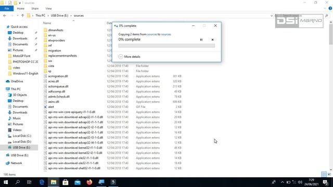
Task: Open video folder in sidebar
Action: pyautogui.click(x=16, y=68)
